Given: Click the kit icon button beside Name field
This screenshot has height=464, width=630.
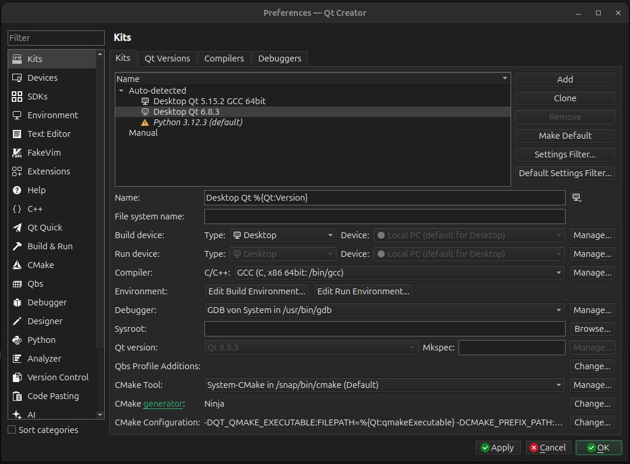Looking at the screenshot, I should (577, 198).
